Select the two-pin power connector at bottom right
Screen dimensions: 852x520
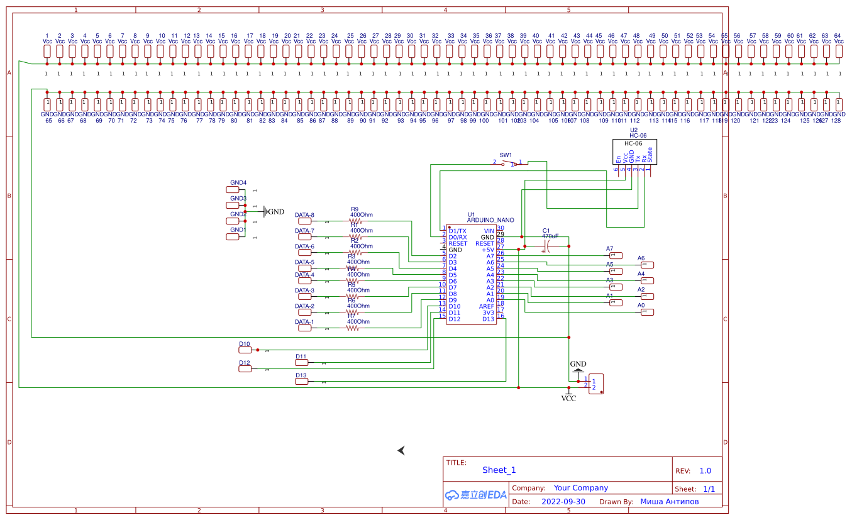point(595,383)
